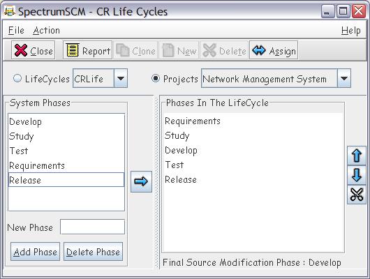Image resolution: width=370 pixels, height=279 pixels.
Task: Click the Add Phase button
Action: pyautogui.click(x=35, y=252)
